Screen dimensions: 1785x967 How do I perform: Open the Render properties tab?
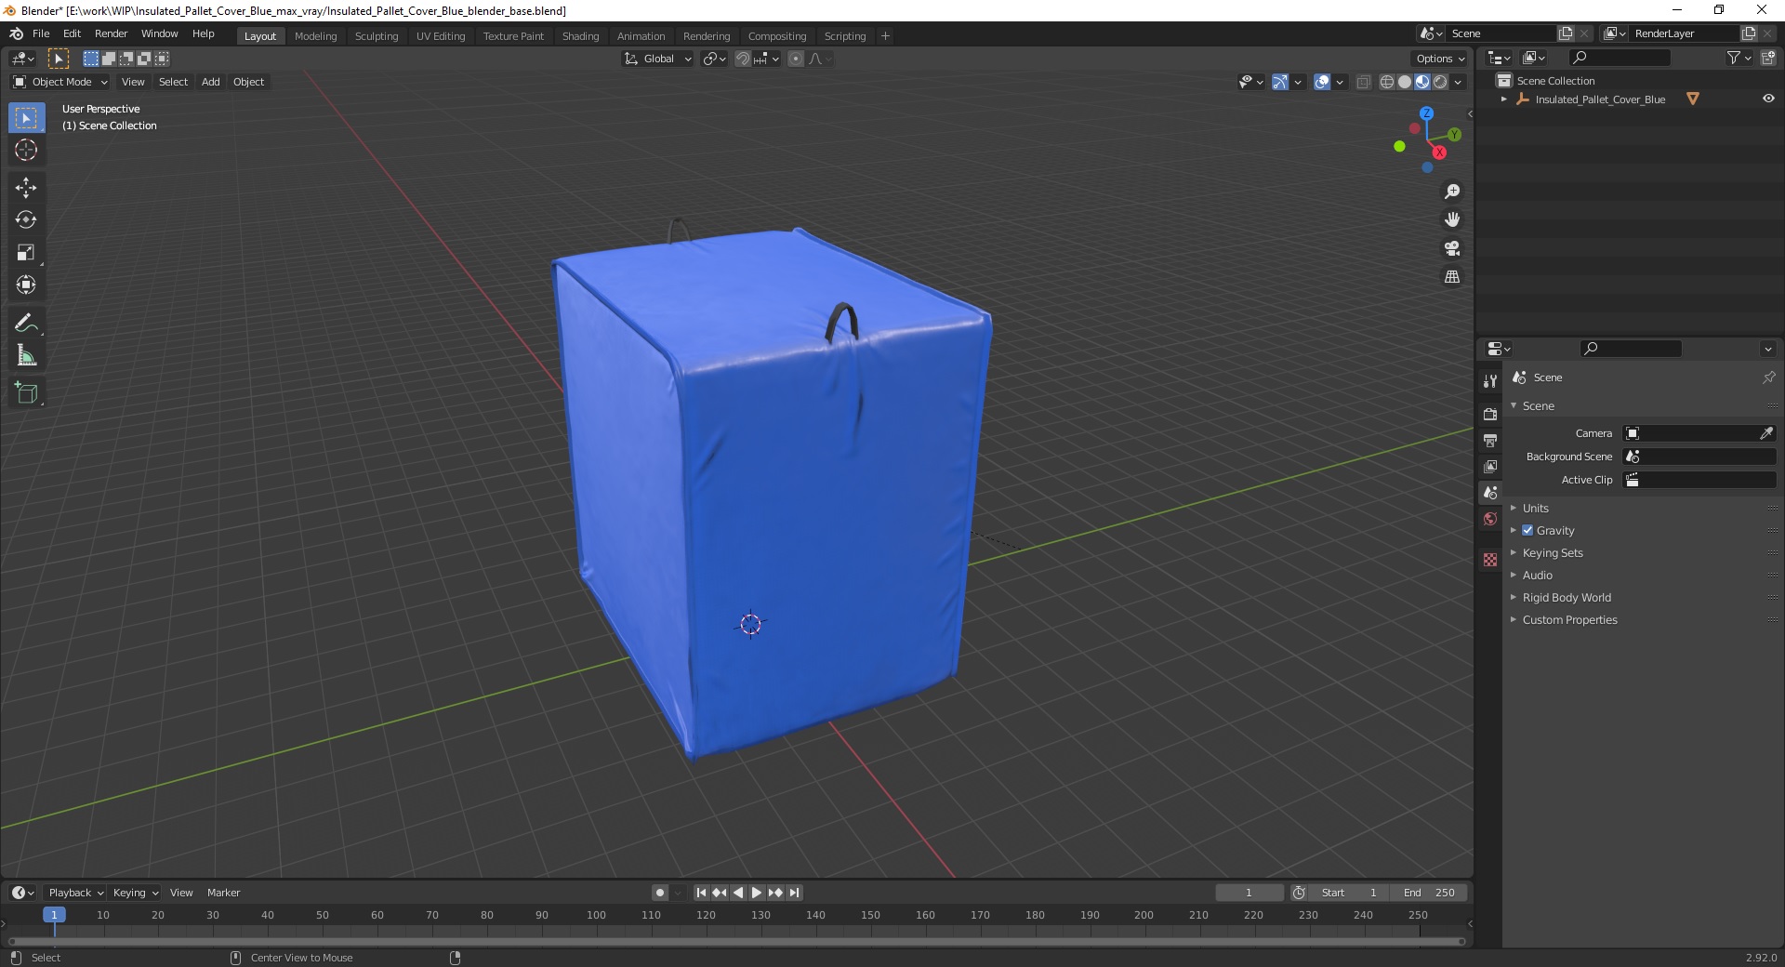(1490, 414)
